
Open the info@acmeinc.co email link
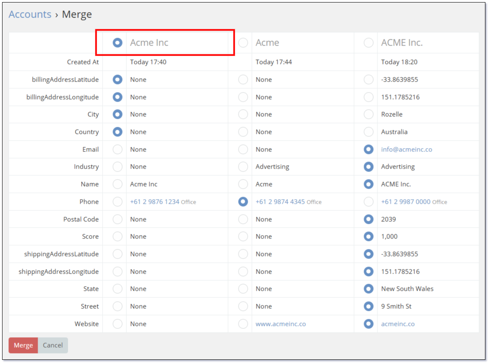[x=407, y=149]
